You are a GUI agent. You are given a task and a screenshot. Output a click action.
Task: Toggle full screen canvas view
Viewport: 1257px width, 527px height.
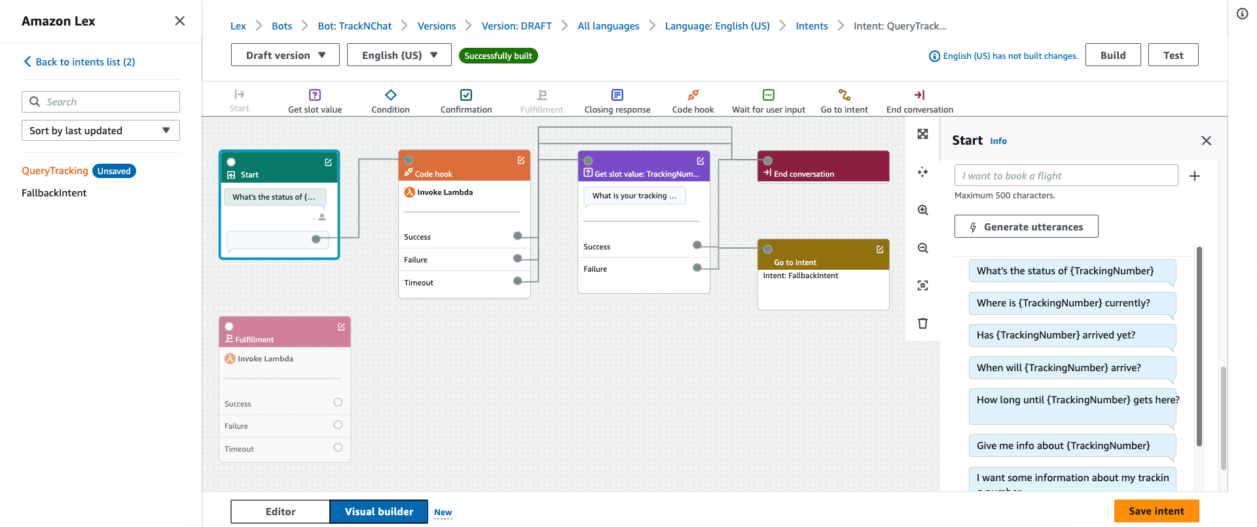point(923,134)
